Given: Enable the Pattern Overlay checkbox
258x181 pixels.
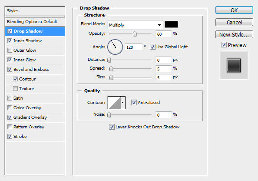Looking at the screenshot, I should coord(10,127).
